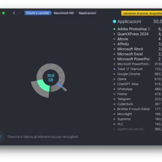Screen dimensions: 162x162
Task: Click the green Photoshop segment in the chart
Action: [x=43, y=85]
